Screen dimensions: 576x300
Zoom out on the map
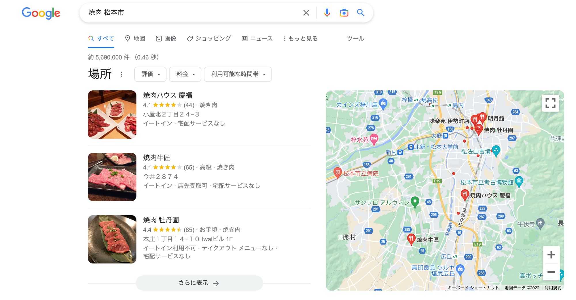coord(551,272)
